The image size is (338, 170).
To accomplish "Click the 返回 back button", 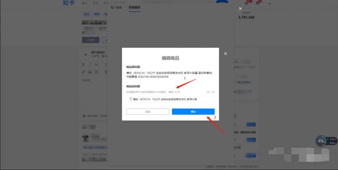I will [x=148, y=111].
